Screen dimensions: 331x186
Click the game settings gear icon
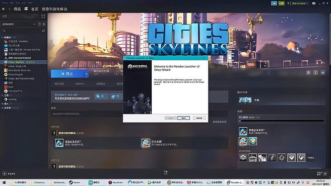tap(308, 72)
